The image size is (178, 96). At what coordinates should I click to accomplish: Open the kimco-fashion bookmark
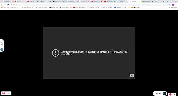[x=28, y=8]
